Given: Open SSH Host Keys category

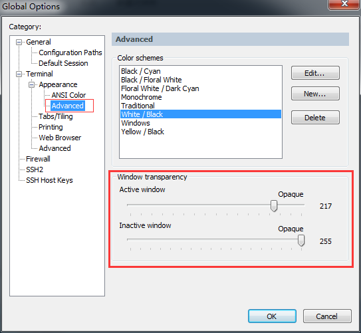Looking at the screenshot, I should point(49,180).
